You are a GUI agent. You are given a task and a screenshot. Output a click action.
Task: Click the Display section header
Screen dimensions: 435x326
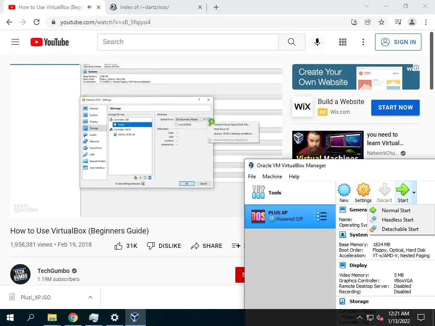(x=358, y=265)
